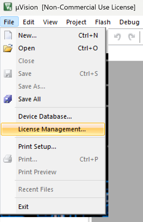This screenshot has width=143, height=222.
Task: Select Save All menu item
Action: click(53, 99)
